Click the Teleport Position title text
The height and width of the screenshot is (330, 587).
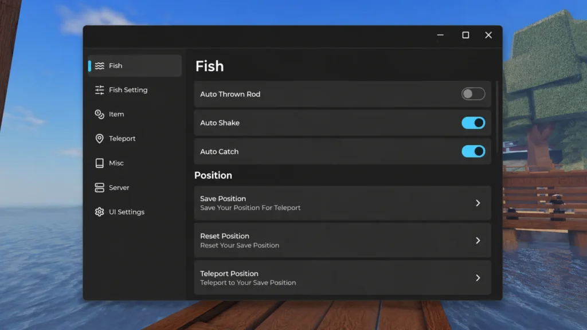click(x=229, y=273)
